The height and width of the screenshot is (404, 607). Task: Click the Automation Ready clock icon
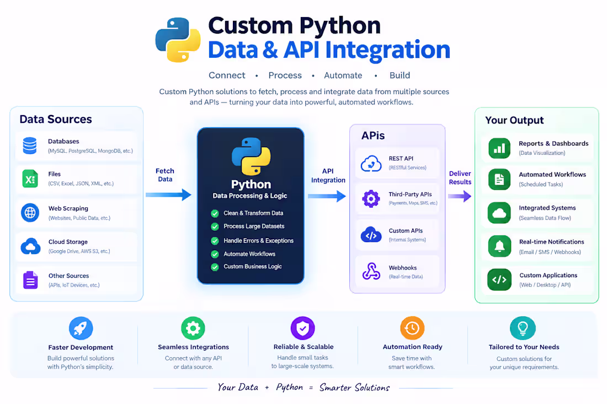pyautogui.click(x=412, y=328)
